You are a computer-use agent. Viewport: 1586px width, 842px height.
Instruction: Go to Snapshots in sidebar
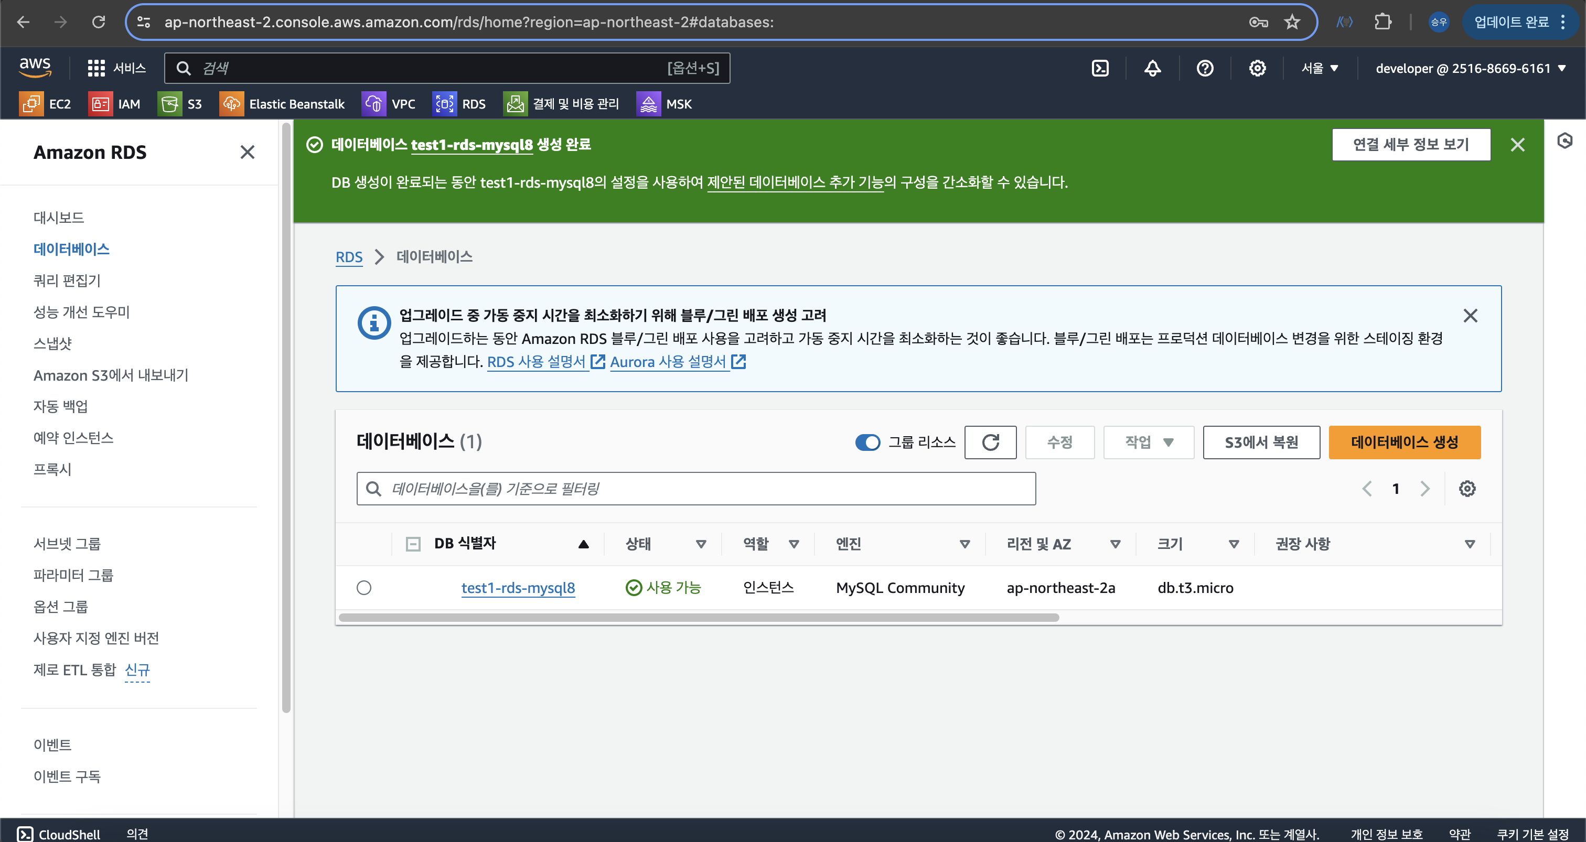tap(52, 343)
